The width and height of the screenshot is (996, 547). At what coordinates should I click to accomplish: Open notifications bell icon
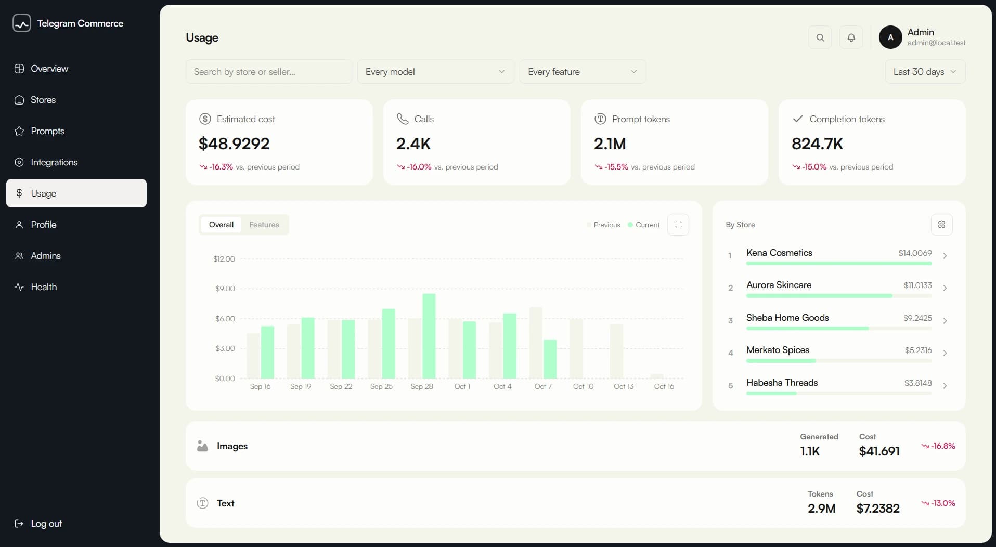851,37
